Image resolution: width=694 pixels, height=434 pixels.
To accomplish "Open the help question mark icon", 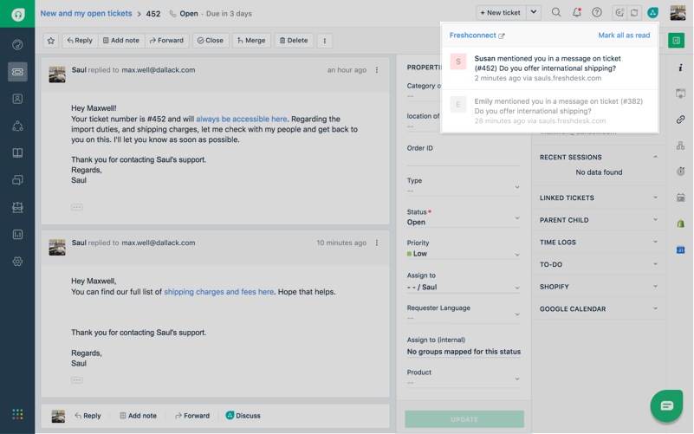I will (597, 12).
